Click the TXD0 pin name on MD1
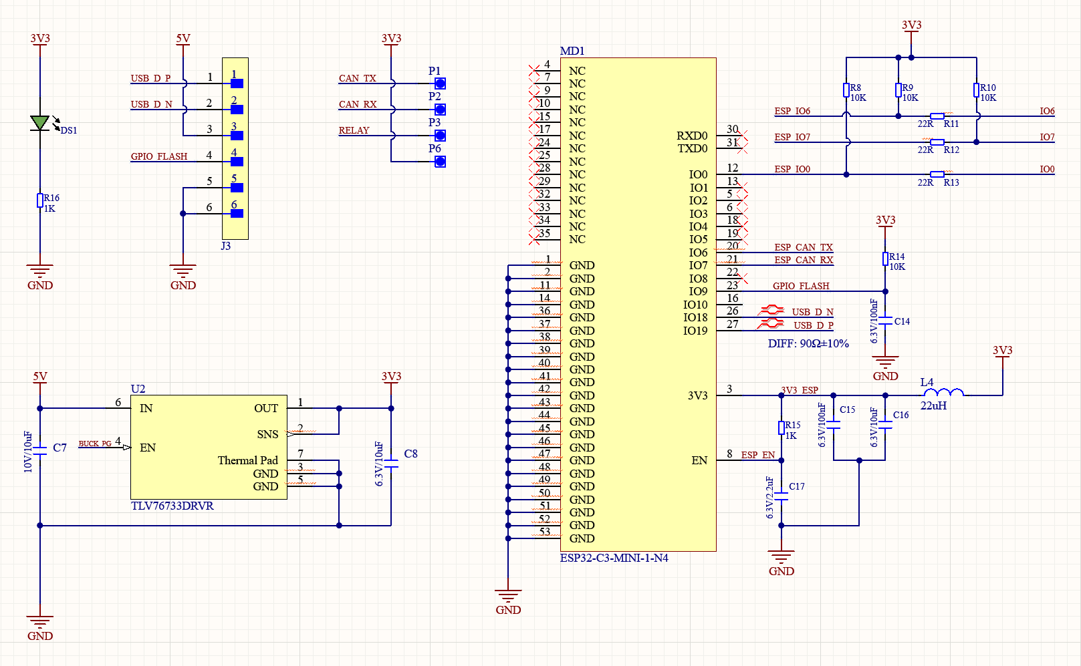This screenshot has width=1081, height=666. (693, 148)
